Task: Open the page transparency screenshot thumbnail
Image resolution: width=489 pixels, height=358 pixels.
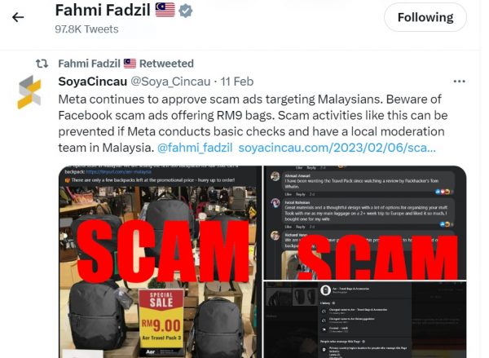Action: 365,320
